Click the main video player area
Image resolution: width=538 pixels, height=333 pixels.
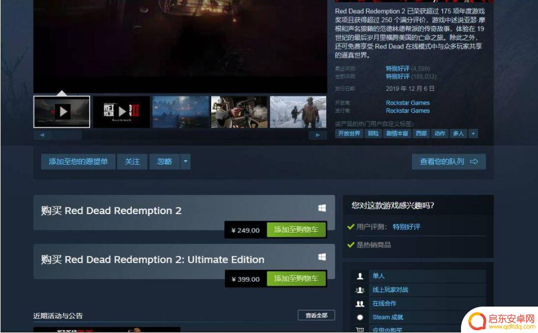[x=180, y=46]
